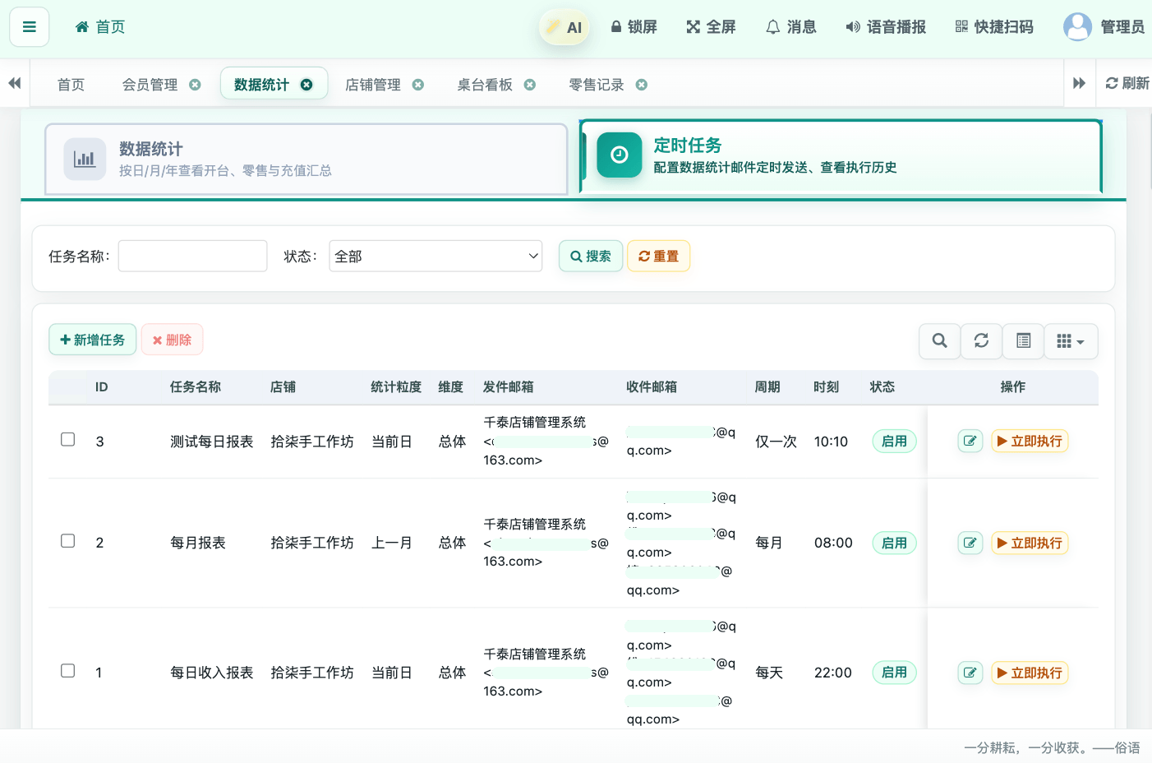Switch to the 桌台看板 tab

485,85
